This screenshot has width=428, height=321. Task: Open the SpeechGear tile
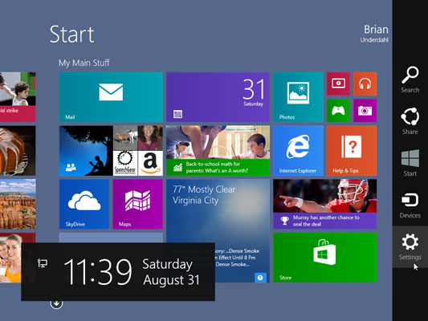(125, 163)
